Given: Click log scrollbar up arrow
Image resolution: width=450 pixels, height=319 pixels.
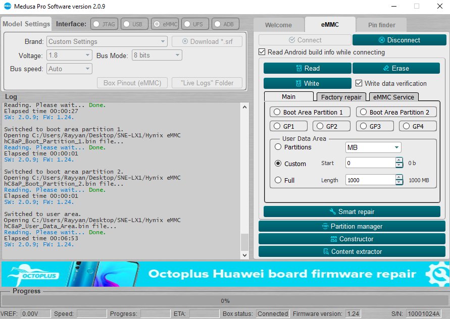Looking at the screenshot, I should (x=244, y=107).
